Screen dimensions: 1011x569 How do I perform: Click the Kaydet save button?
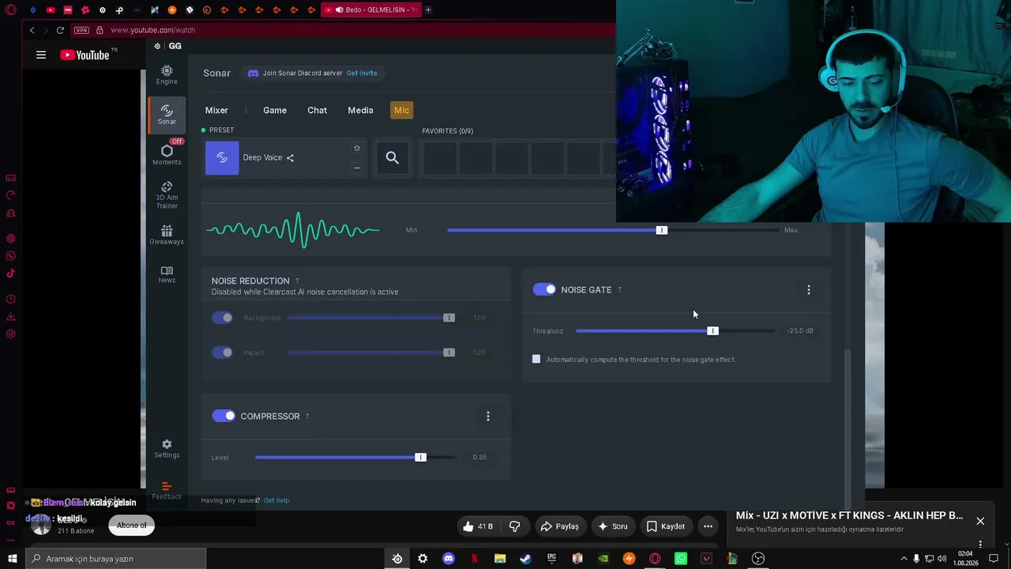[x=665, y=526]
